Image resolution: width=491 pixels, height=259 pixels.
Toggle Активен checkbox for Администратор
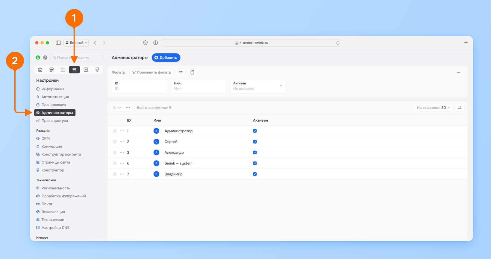[x=255, y=131]
